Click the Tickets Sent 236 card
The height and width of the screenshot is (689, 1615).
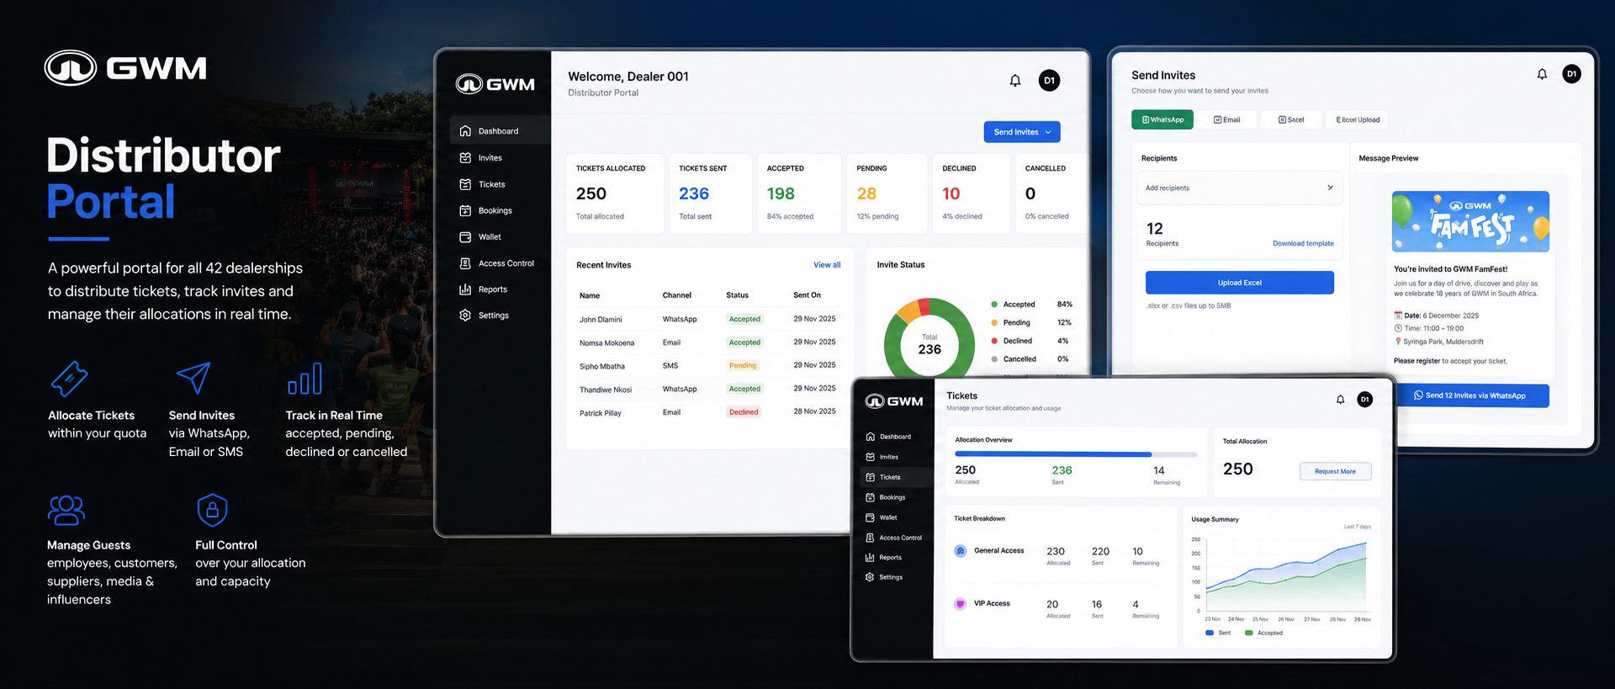711,193
